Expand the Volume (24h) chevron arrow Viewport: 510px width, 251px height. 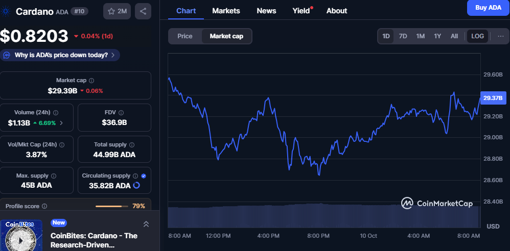(x=61, y=123)
